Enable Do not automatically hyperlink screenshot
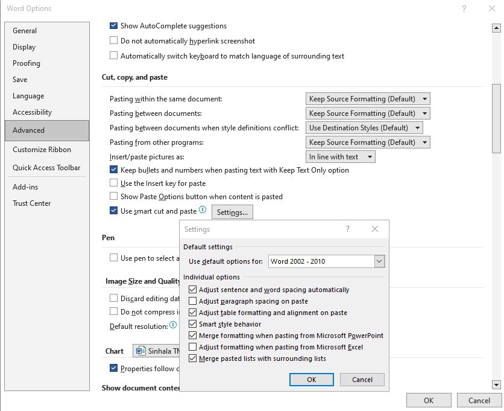 (x=113, y=40)
